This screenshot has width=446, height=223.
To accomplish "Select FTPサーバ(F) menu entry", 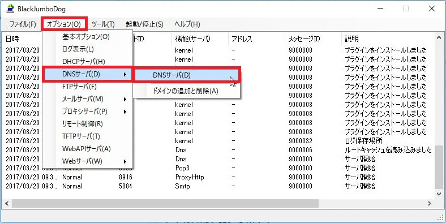I will click(87, 87).
